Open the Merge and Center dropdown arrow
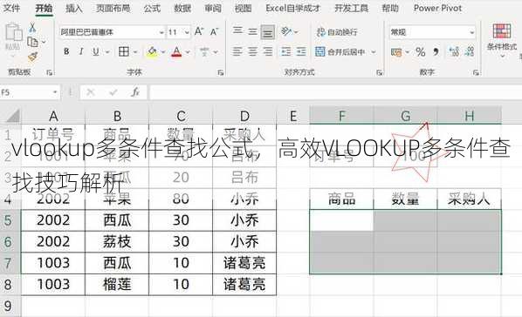Viewport: 522px width, 317px height. tap(374, 52)
